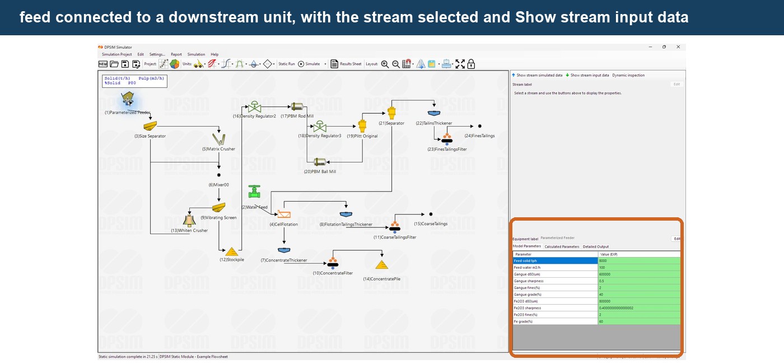Select the Stockpile unit icon

click(232, 251)
